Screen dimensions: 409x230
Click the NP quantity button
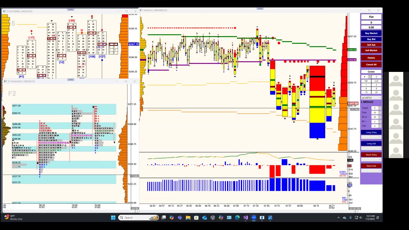[366, 81]
